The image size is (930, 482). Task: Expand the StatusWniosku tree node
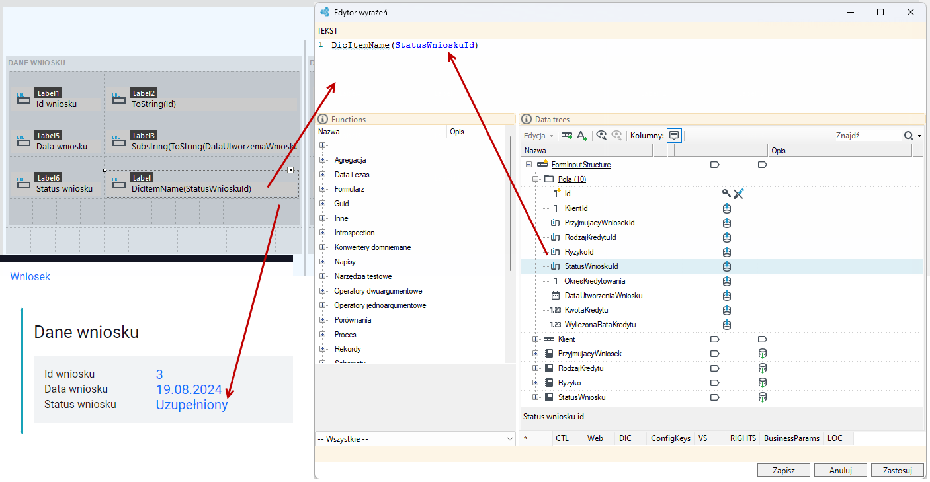point(536,397)
